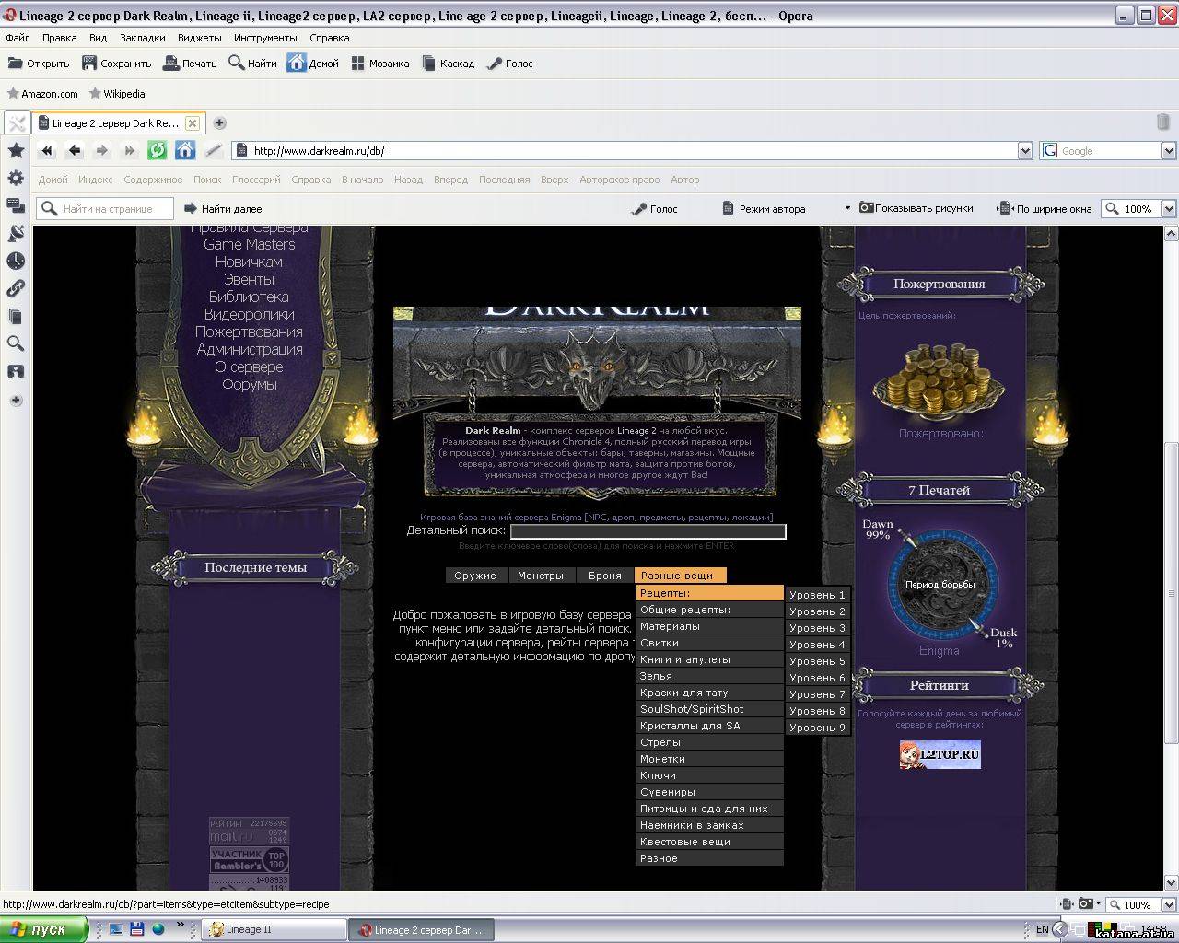
Task: Open the Инструменты menu
Action: (265, 38)
